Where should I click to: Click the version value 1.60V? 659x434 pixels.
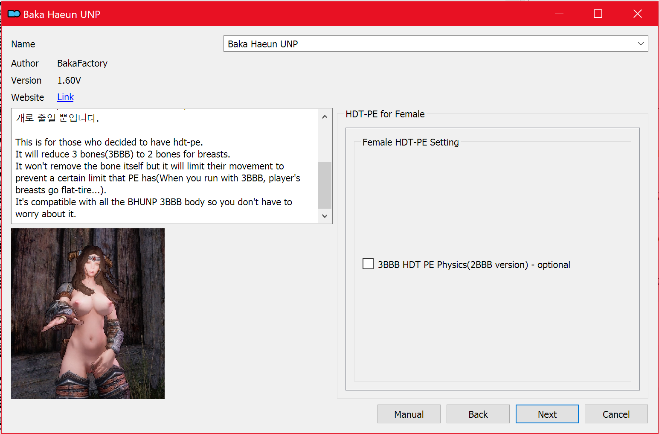pyautogui.click(x=69, y=80)
